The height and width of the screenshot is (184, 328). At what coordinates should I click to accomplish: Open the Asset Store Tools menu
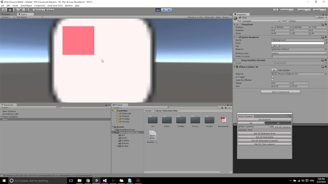click(55, 6)
